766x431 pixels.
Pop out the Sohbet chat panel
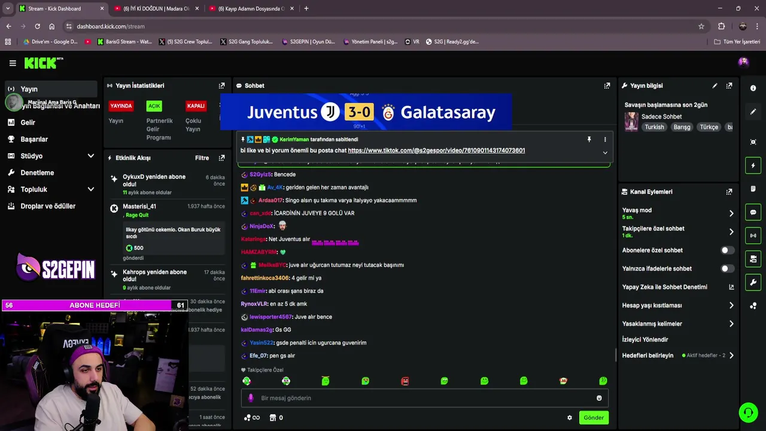pos(607,86)
